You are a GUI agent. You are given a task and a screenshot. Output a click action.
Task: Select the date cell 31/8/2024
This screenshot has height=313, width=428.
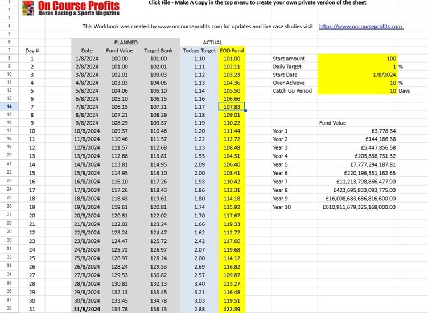[x=87, y=309]
